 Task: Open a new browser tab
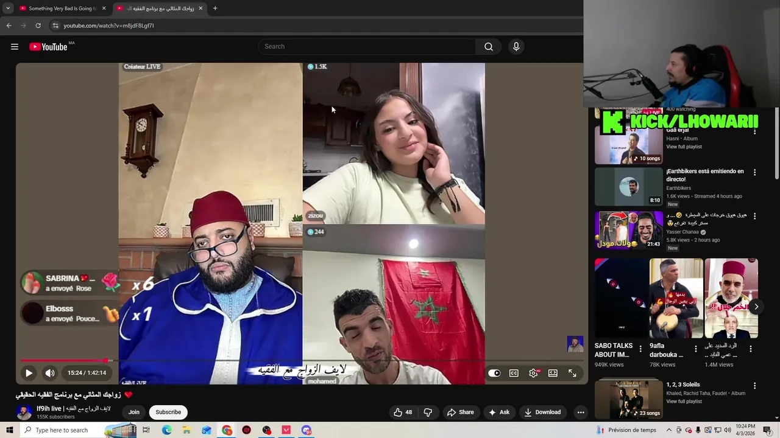pos(215,9)
